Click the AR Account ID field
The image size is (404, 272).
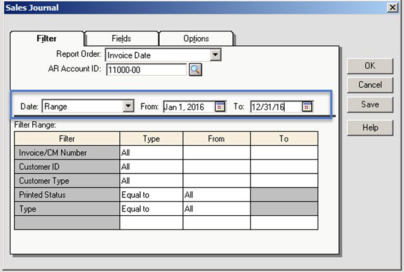(146, 69)
